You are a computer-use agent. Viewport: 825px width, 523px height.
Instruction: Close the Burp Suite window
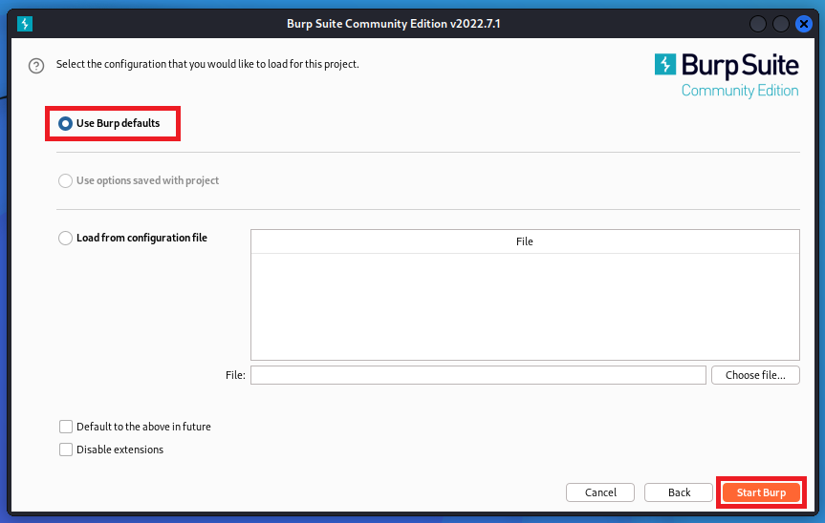click(803, 24)
